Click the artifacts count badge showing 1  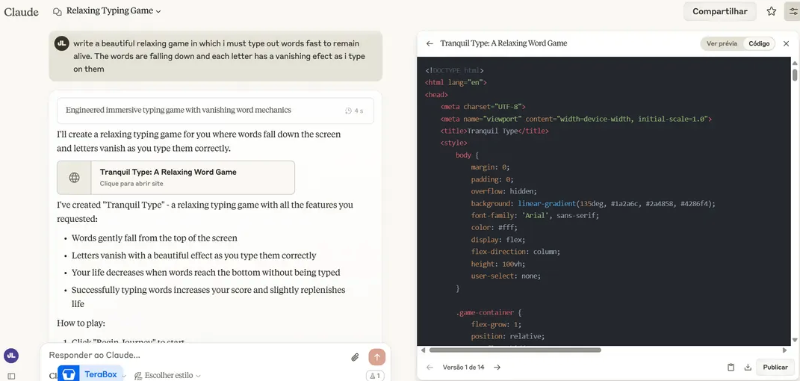point(375,376)
